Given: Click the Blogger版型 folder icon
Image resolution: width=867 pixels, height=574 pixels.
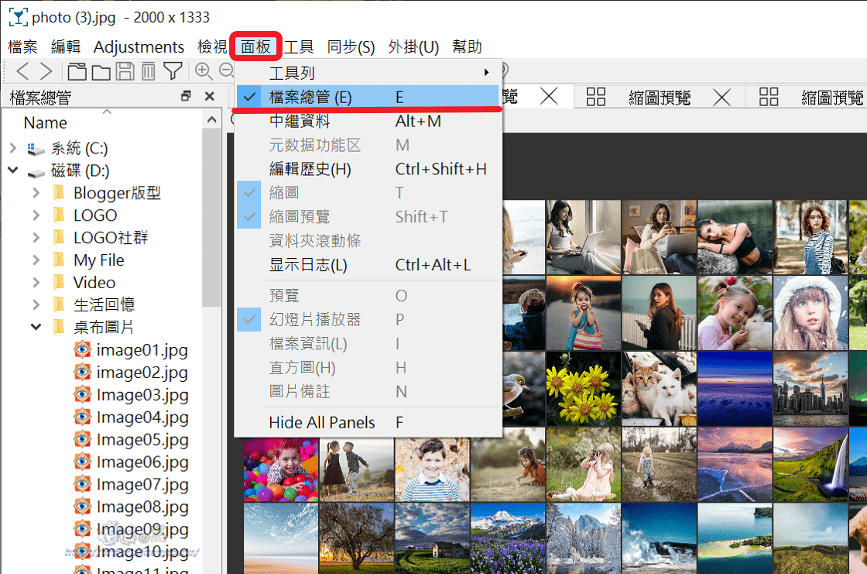Looking at the screenshot, I should pyautogui.click(x=59, y=193).
